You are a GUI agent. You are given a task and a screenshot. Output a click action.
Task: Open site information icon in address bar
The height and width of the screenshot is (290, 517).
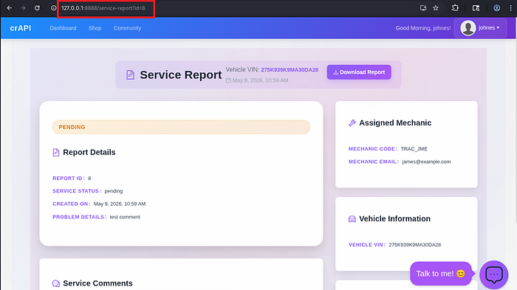pos(53,8)
